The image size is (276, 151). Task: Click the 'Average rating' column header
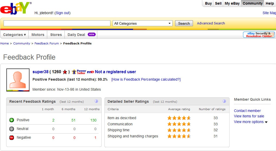[179, 109]
